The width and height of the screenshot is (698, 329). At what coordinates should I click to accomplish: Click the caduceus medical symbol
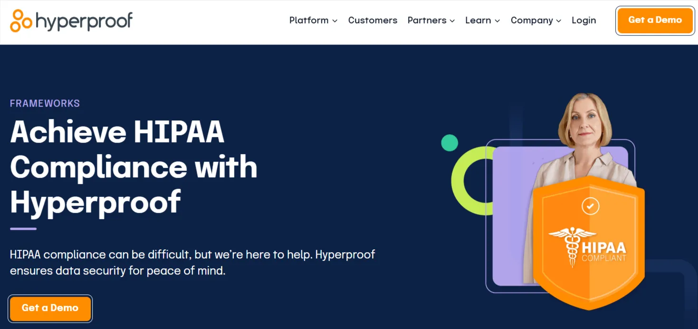[x=572, y=247]
